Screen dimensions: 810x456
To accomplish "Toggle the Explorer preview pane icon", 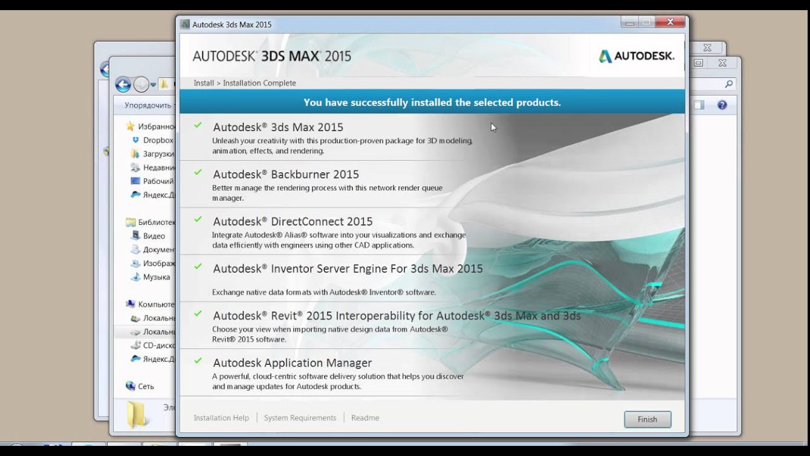I will 699,105.
